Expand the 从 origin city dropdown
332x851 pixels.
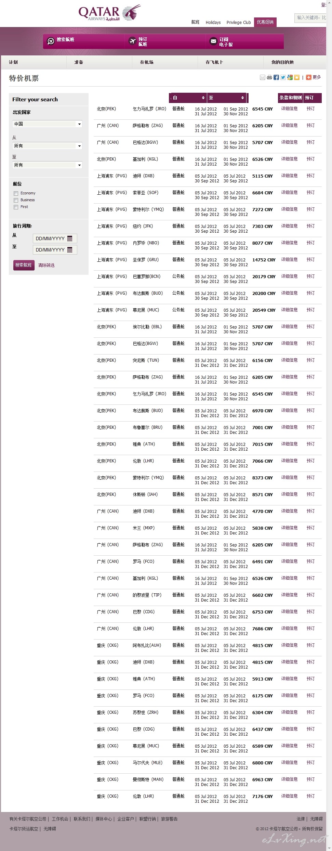click(48, 146)
